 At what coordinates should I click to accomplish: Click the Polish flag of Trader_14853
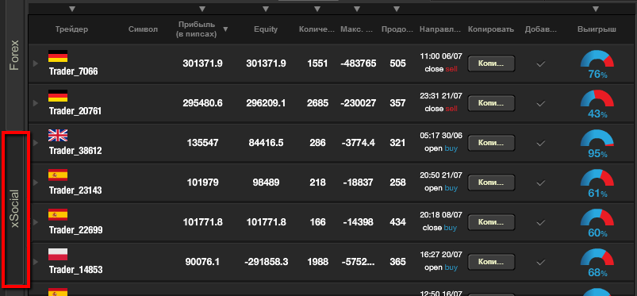58,254
